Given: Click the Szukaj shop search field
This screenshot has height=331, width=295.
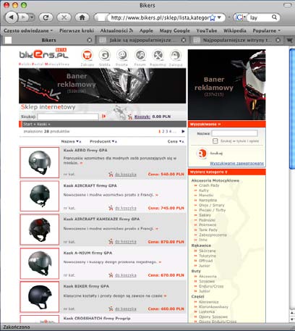Looking at the screenshot, I should [x=68, y=117].
